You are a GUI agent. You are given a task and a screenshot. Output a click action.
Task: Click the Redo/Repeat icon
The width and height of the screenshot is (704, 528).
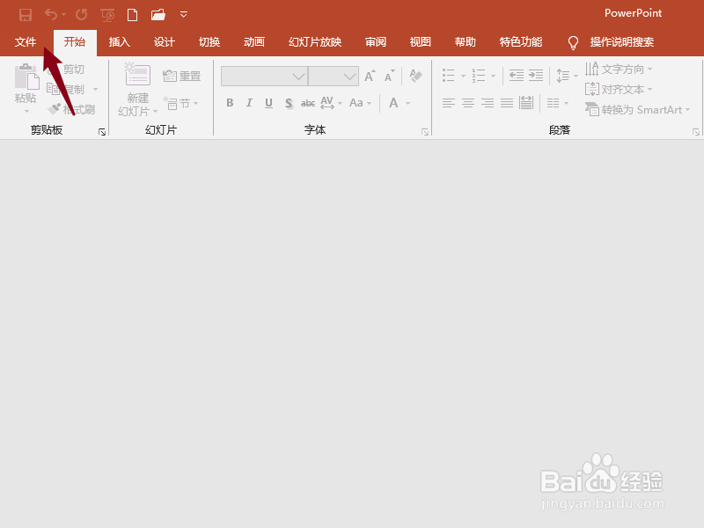pos(82,15)
